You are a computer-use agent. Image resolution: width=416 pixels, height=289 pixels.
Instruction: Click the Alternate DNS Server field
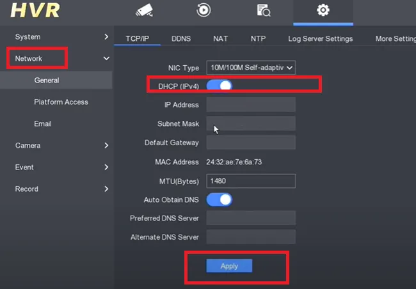coord(251,237)
